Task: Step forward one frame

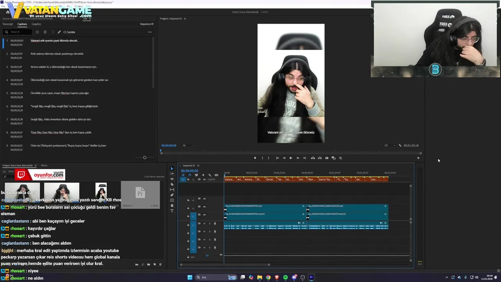Action: [x=298, y=158]
